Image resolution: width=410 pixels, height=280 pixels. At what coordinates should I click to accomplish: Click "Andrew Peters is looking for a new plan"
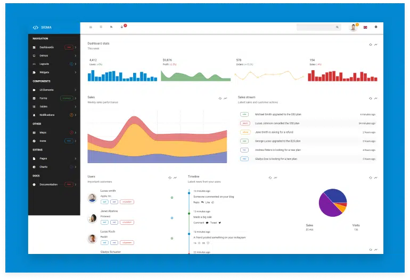pyautogui.click(x=278, y=150)
